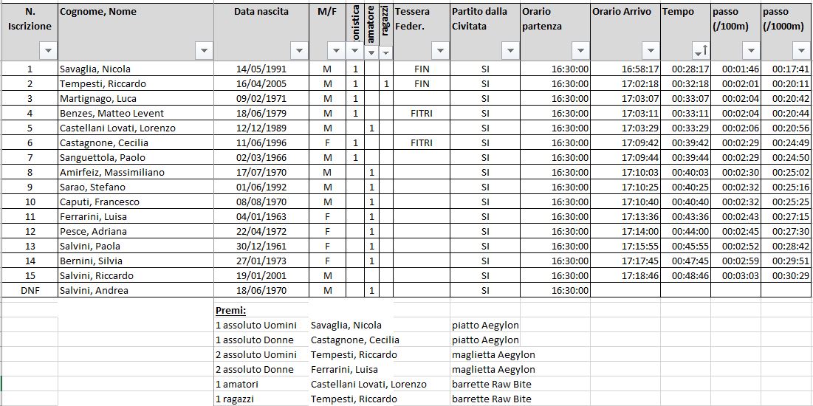This screenshot has height=406, width=813.
Task: Open the Partito dalla Civitata filter
Action: pos(510,51)
